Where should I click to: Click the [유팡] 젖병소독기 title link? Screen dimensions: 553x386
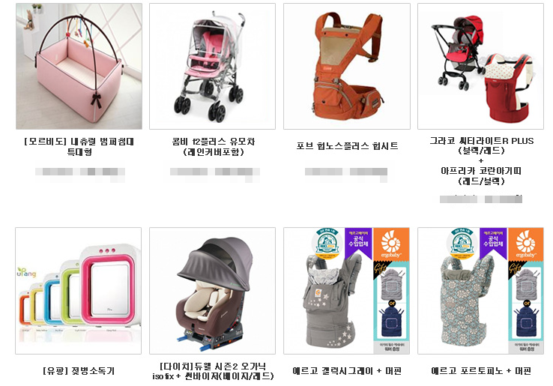79,371
